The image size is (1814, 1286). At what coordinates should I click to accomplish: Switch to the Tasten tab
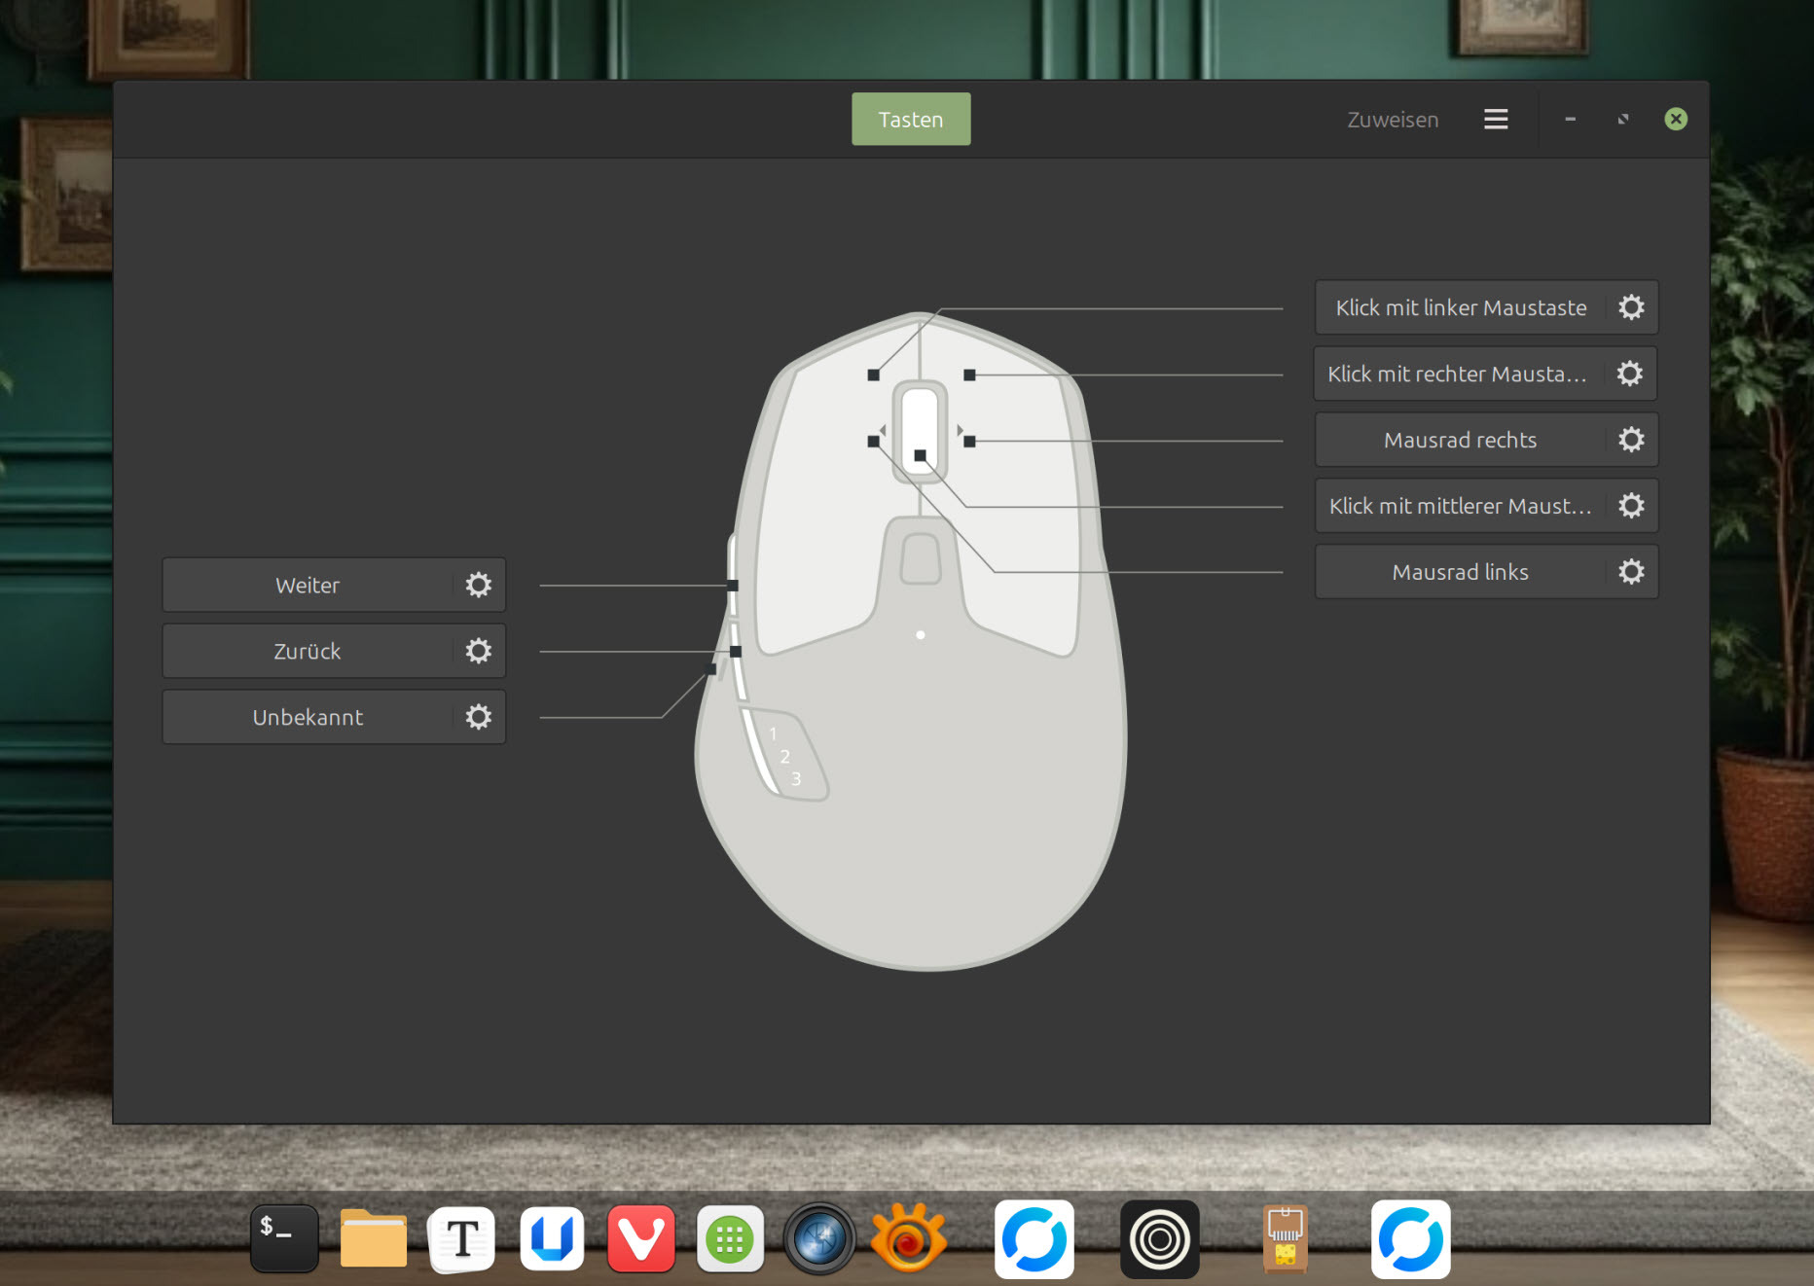[911, 119]
